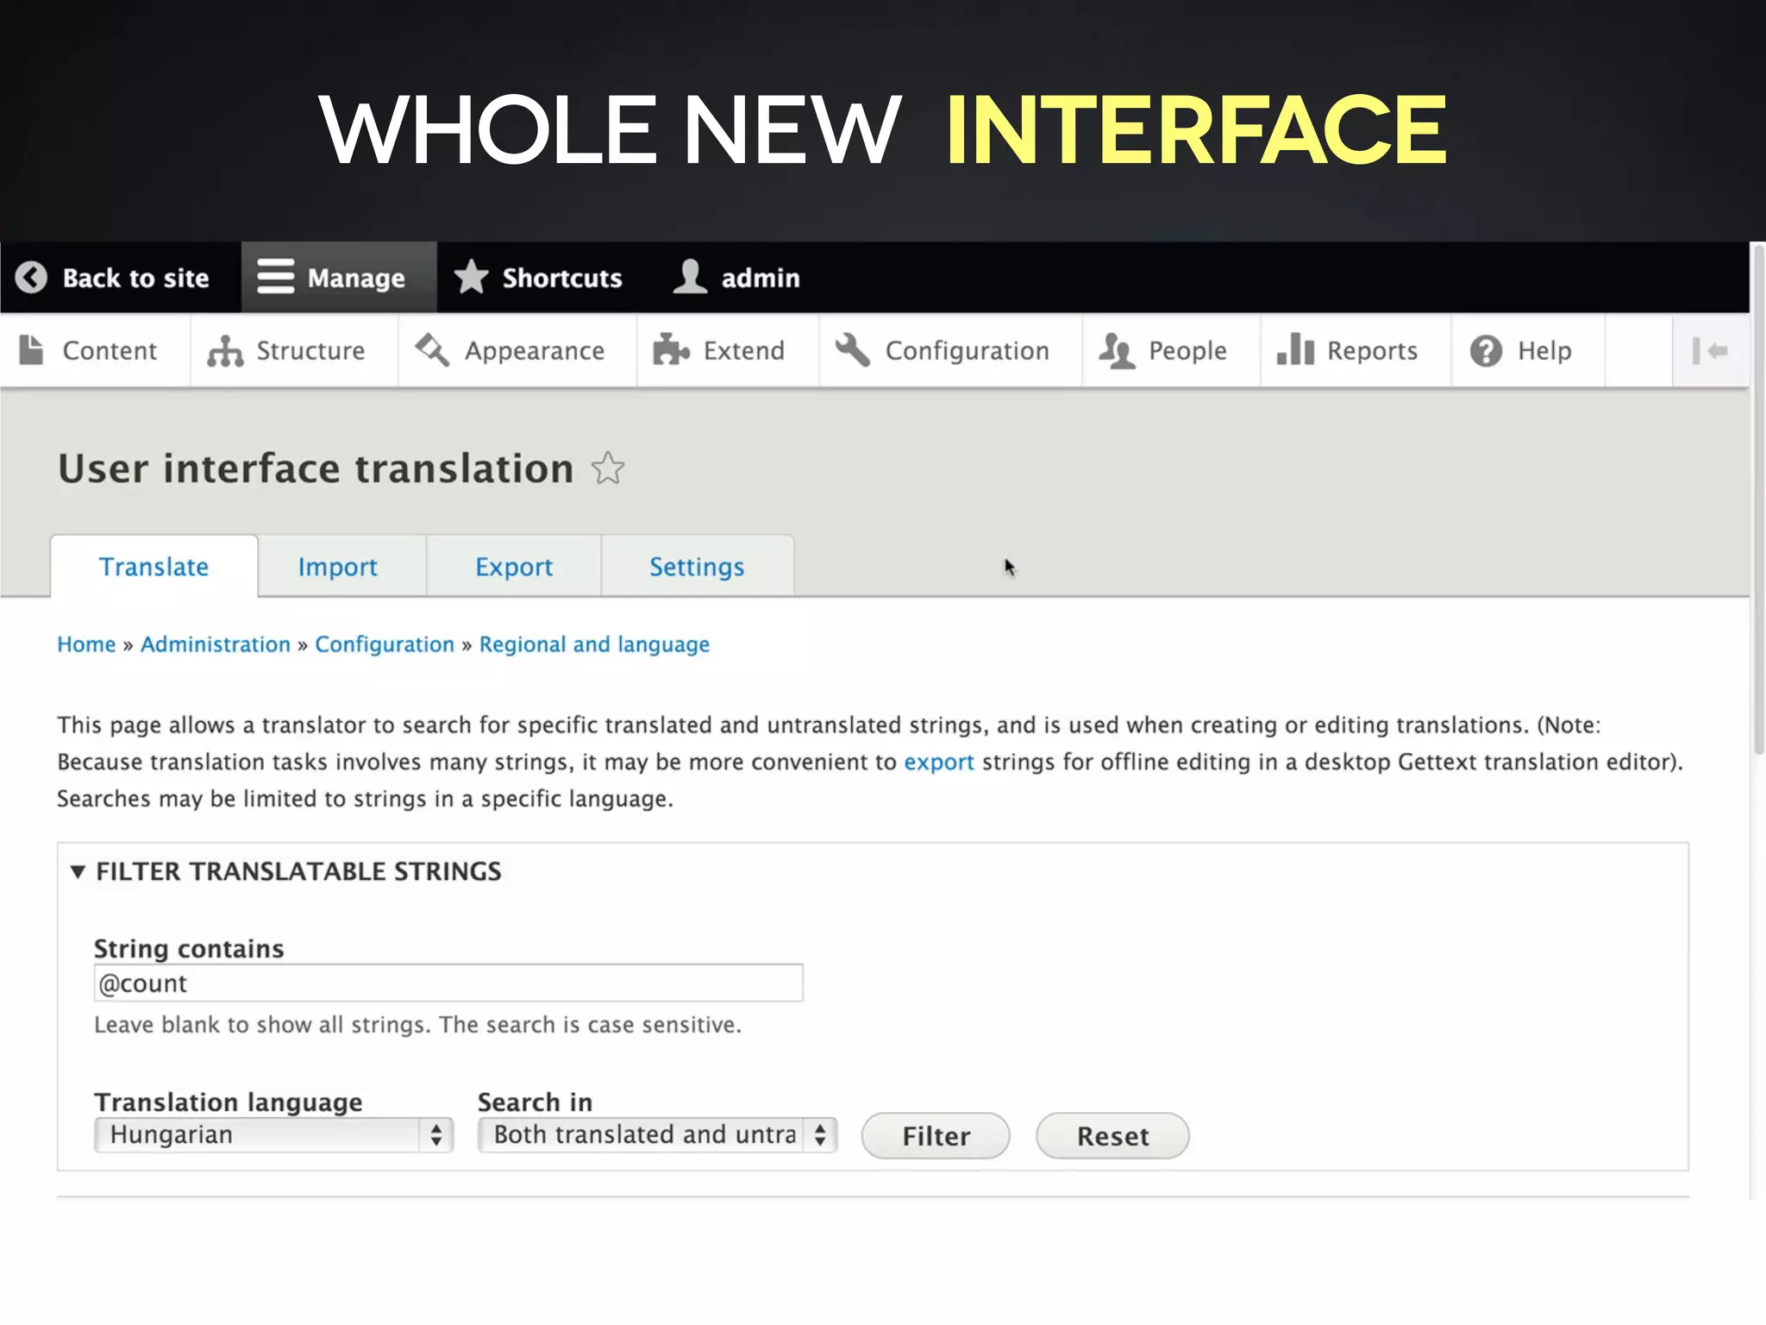The image size is (1766, 1325).
Task: Follow the Regional and language breadcrumb
Action: tap(594, 644)
